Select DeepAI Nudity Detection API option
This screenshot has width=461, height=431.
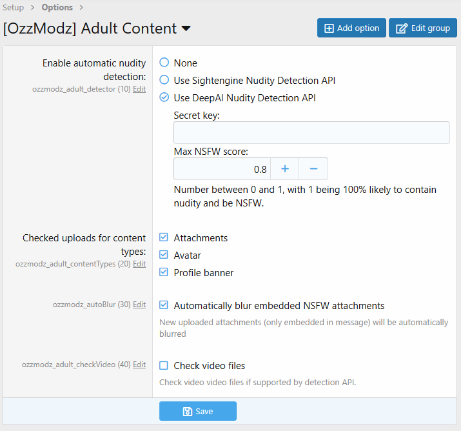[x=164, y=98]
